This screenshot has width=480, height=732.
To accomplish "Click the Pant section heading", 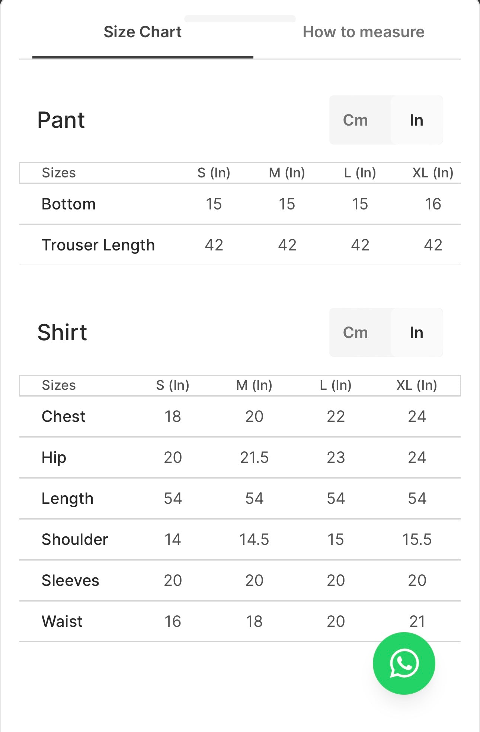I will click(x=61, y=120).
